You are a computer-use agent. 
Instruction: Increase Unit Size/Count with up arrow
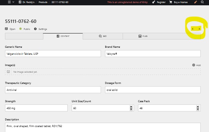tap(131, 107)
